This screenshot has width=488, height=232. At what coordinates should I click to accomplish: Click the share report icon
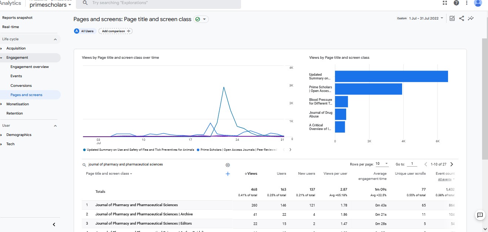click(x=461, y=18)
